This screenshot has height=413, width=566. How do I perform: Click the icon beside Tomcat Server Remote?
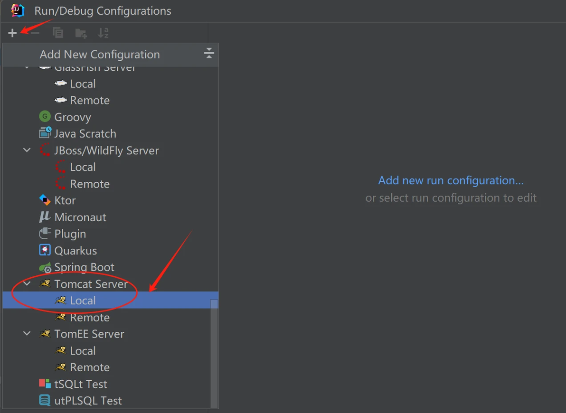[61, 317]
